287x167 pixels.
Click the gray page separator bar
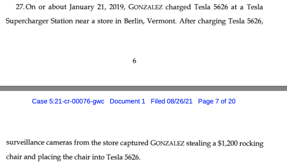coord(143,88)
